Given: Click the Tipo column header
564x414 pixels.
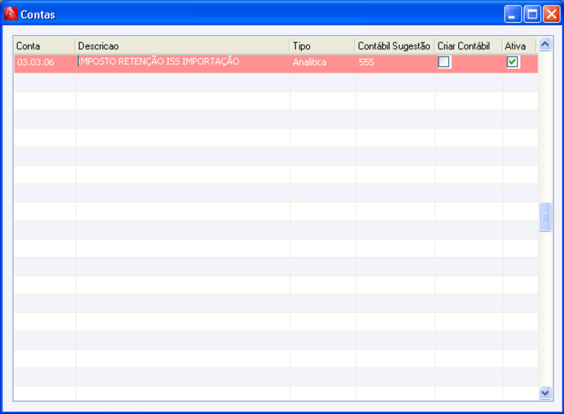Looking at the screenshot, I should [x=317, y=46].
